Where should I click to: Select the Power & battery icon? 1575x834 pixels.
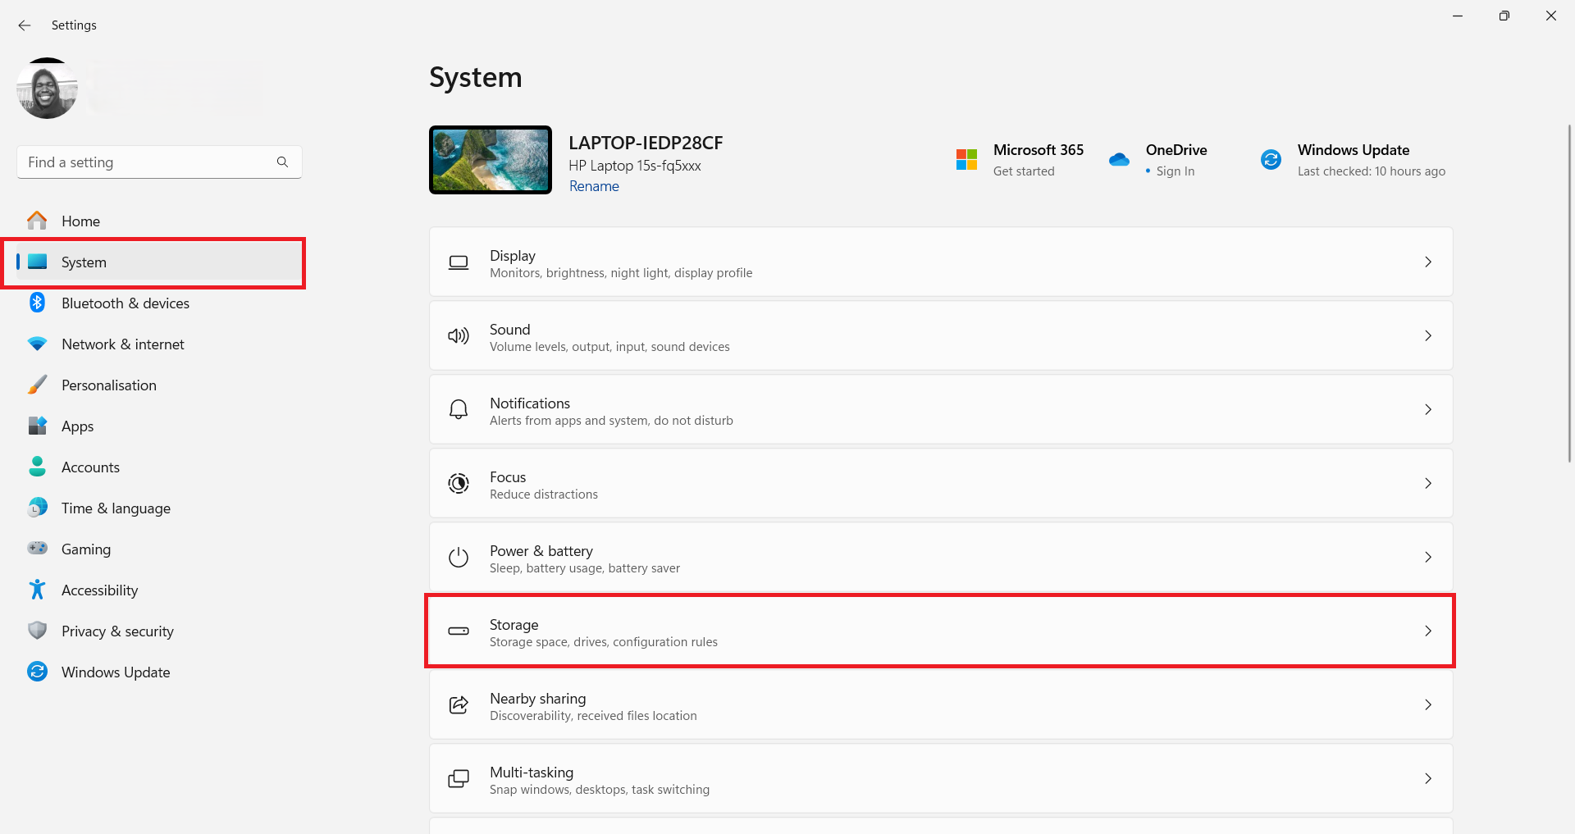(x=459, y=557)
